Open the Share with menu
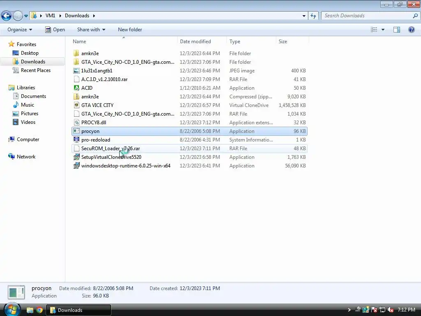The width and height of the screenshot is (421, 316). click(x=91, y=30)
